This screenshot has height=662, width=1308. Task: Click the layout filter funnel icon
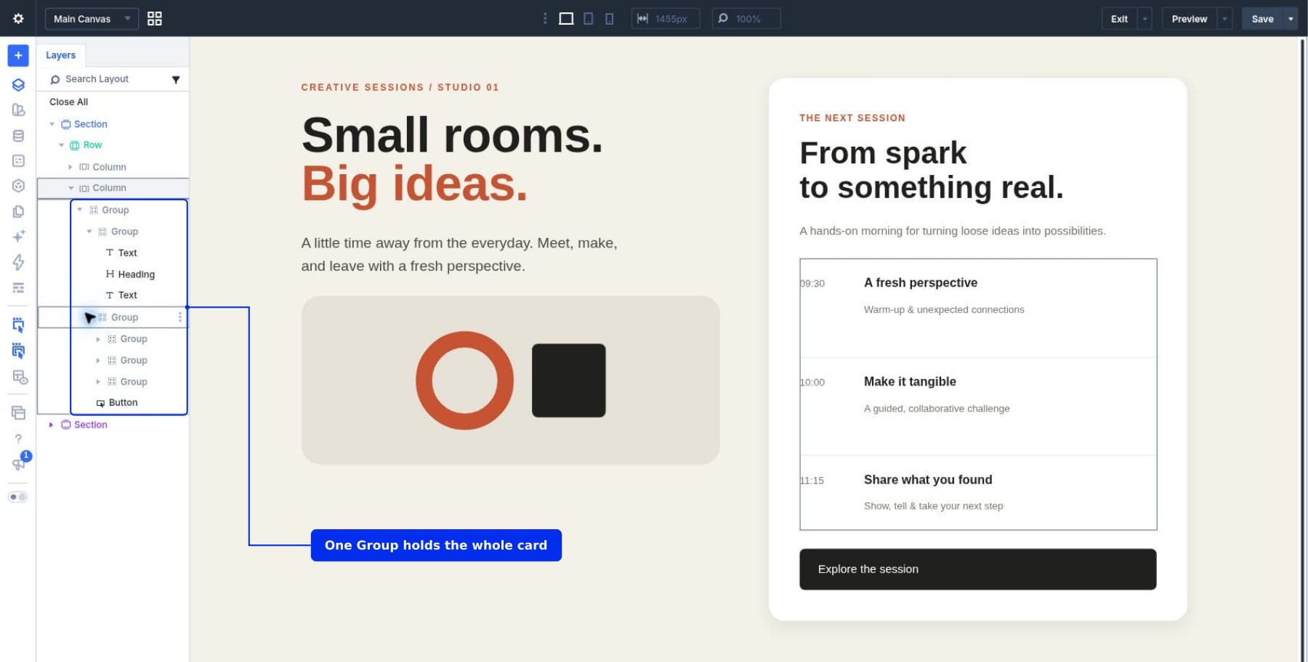pyautogui.click(x=176, y=79)
